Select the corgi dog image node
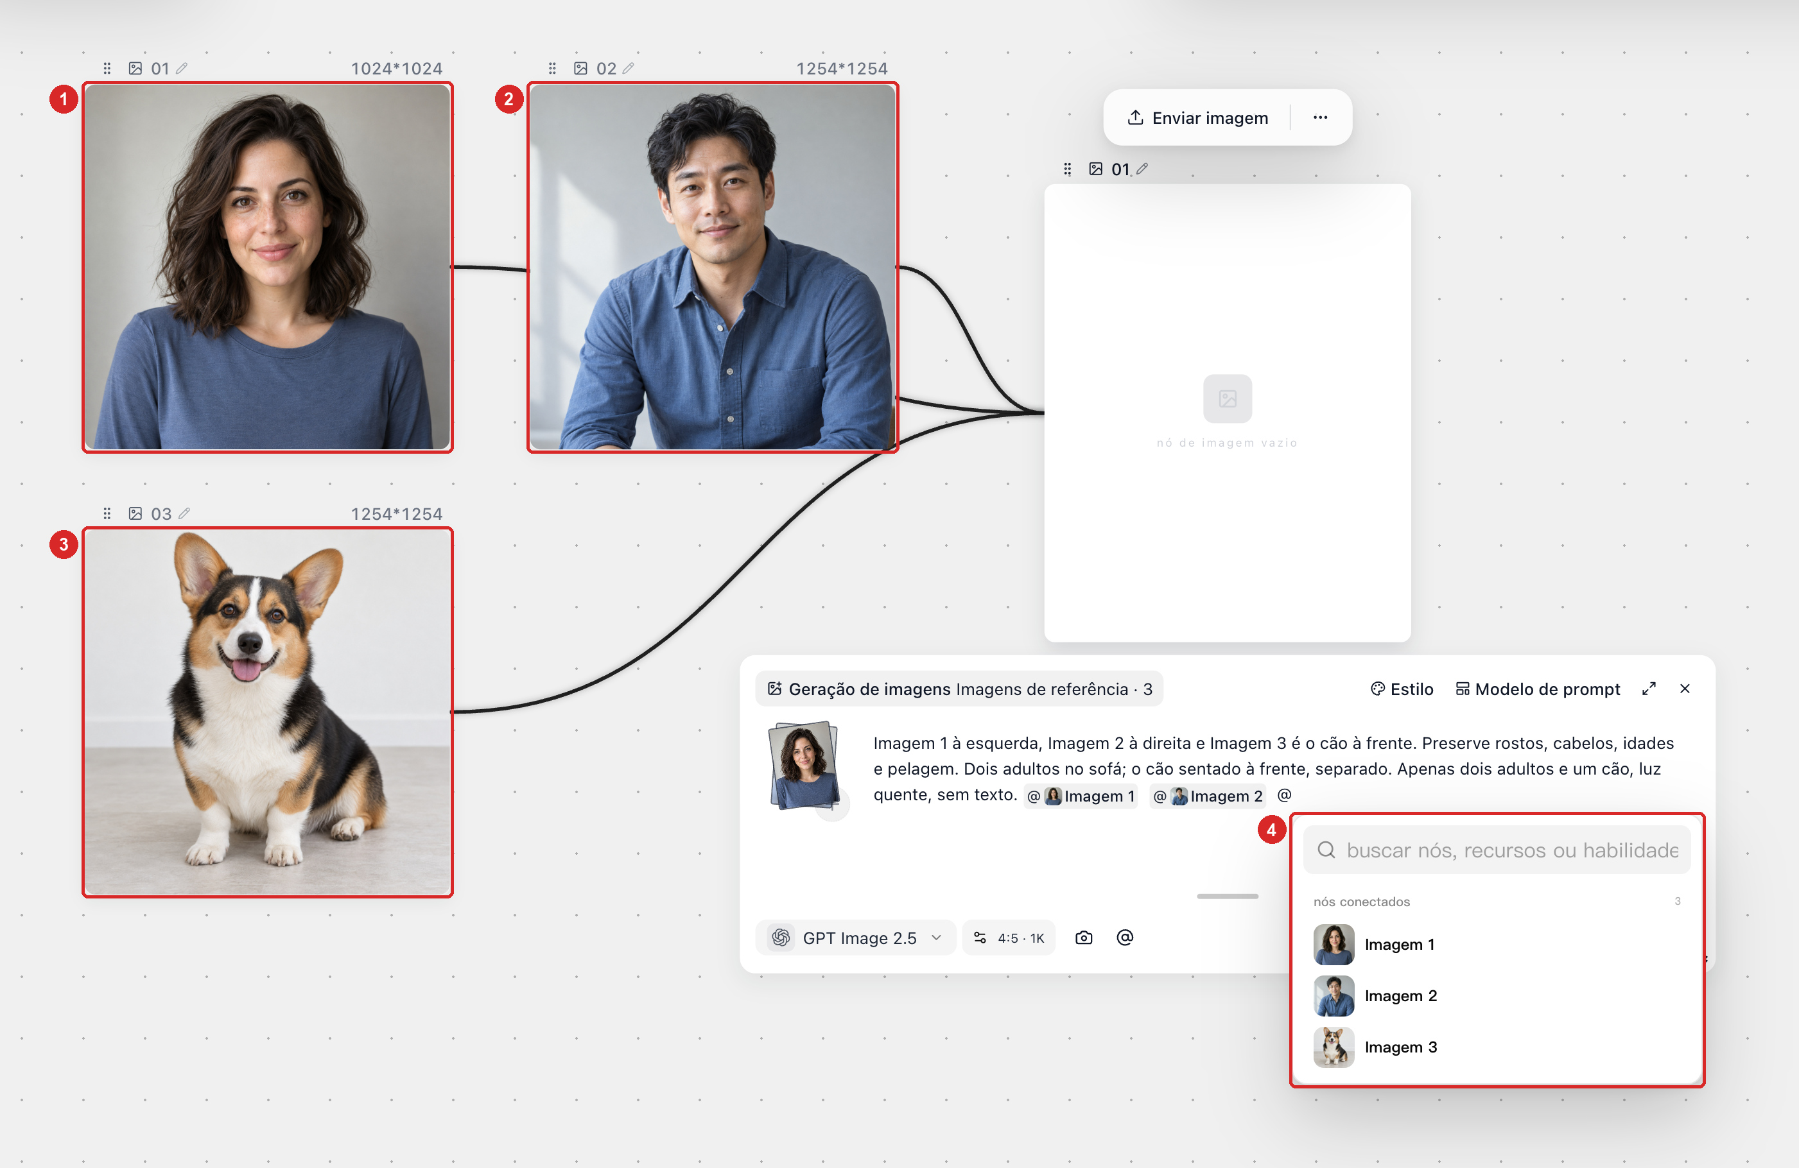The height and width of the screenshot is (1168, 1799). (x=268, y=712)
